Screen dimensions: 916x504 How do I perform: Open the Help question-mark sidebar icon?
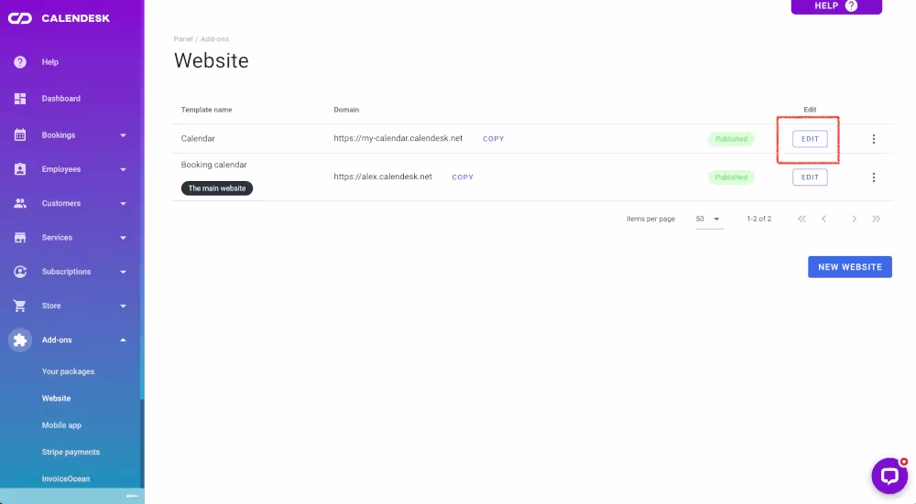tap(20, 62)
